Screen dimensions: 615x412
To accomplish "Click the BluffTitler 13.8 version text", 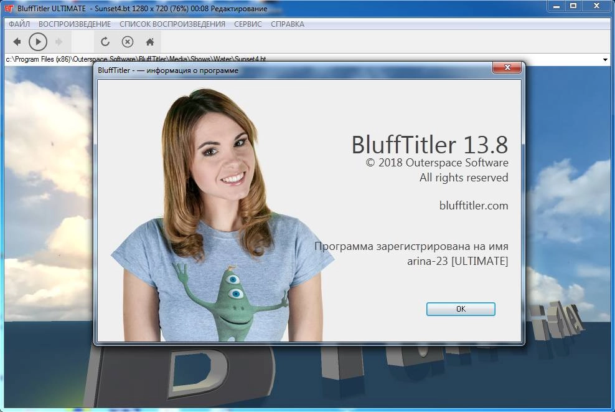I will (430, 145).
